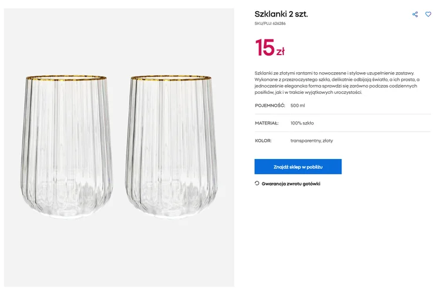The height and width of the screenshot is (304, 440).
Task: Click the cash-back guarantee arrow icon
Action: click(257, 183)
